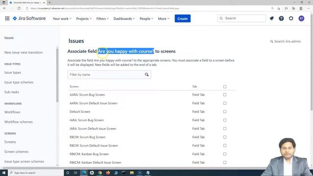The width and height of the screenshot is (313, 176).
Task: Open the help question mark icon
Action: [281, 19]
